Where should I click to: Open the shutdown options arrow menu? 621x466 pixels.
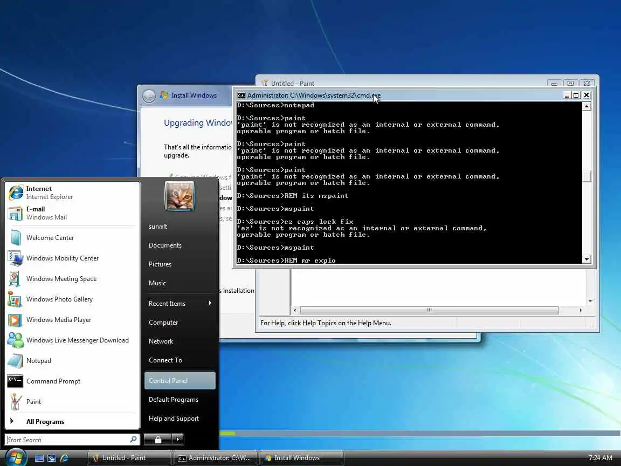click(178, 440)
